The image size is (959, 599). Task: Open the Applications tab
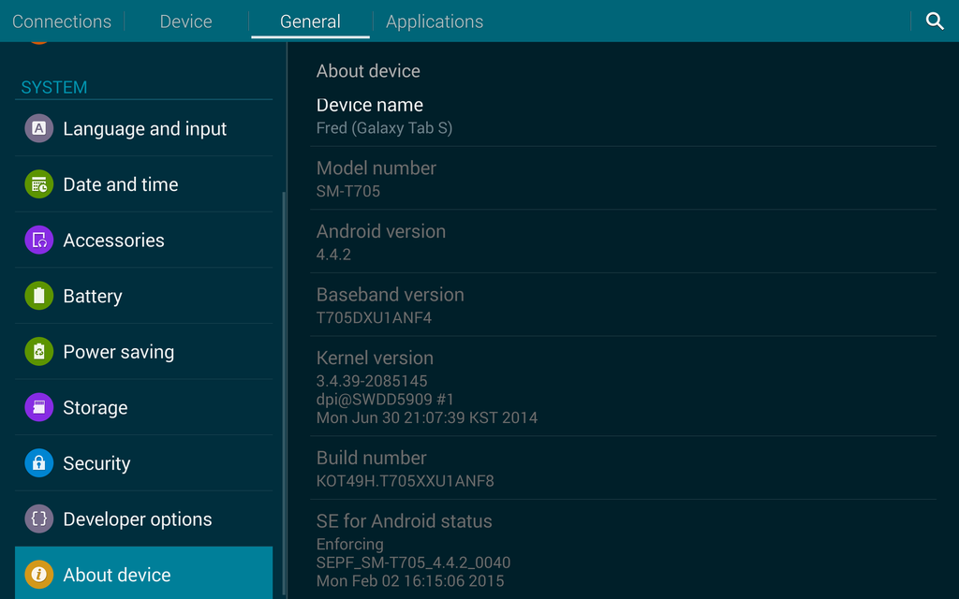click(x=435, y=21)
